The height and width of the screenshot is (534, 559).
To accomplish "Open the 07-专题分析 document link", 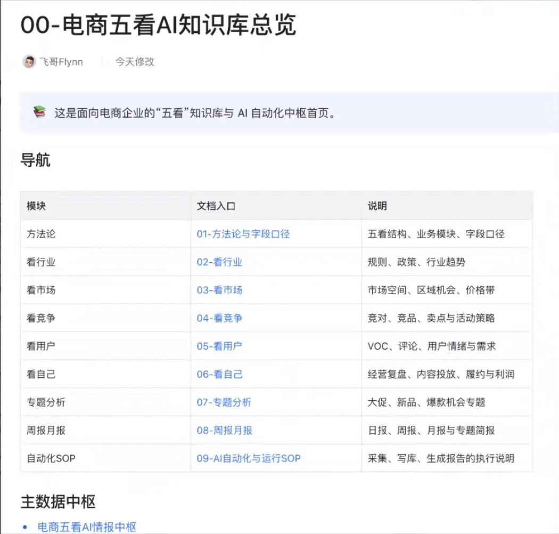I will coord(224,402).
